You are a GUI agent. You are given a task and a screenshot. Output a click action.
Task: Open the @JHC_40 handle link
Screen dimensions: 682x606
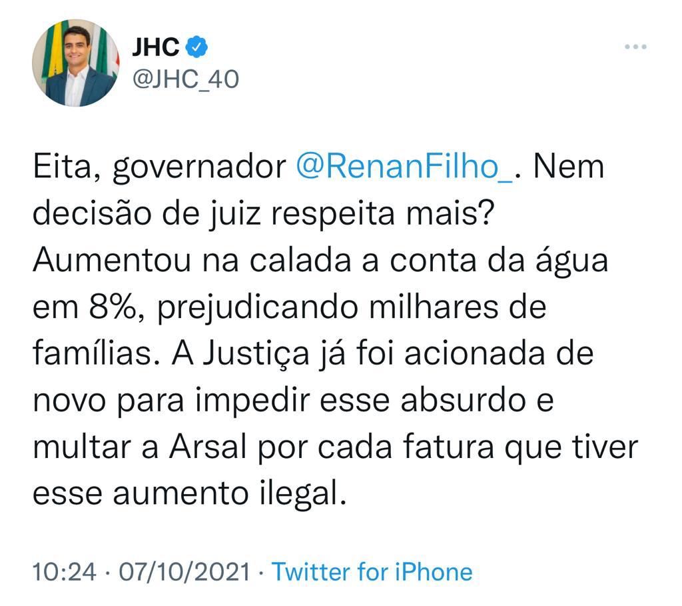[x=186, y=79]
